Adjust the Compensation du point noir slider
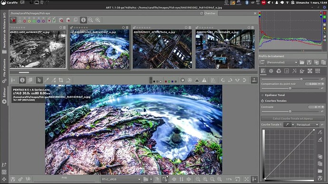This screenshot has width=328, height=184. click(290, 89)
